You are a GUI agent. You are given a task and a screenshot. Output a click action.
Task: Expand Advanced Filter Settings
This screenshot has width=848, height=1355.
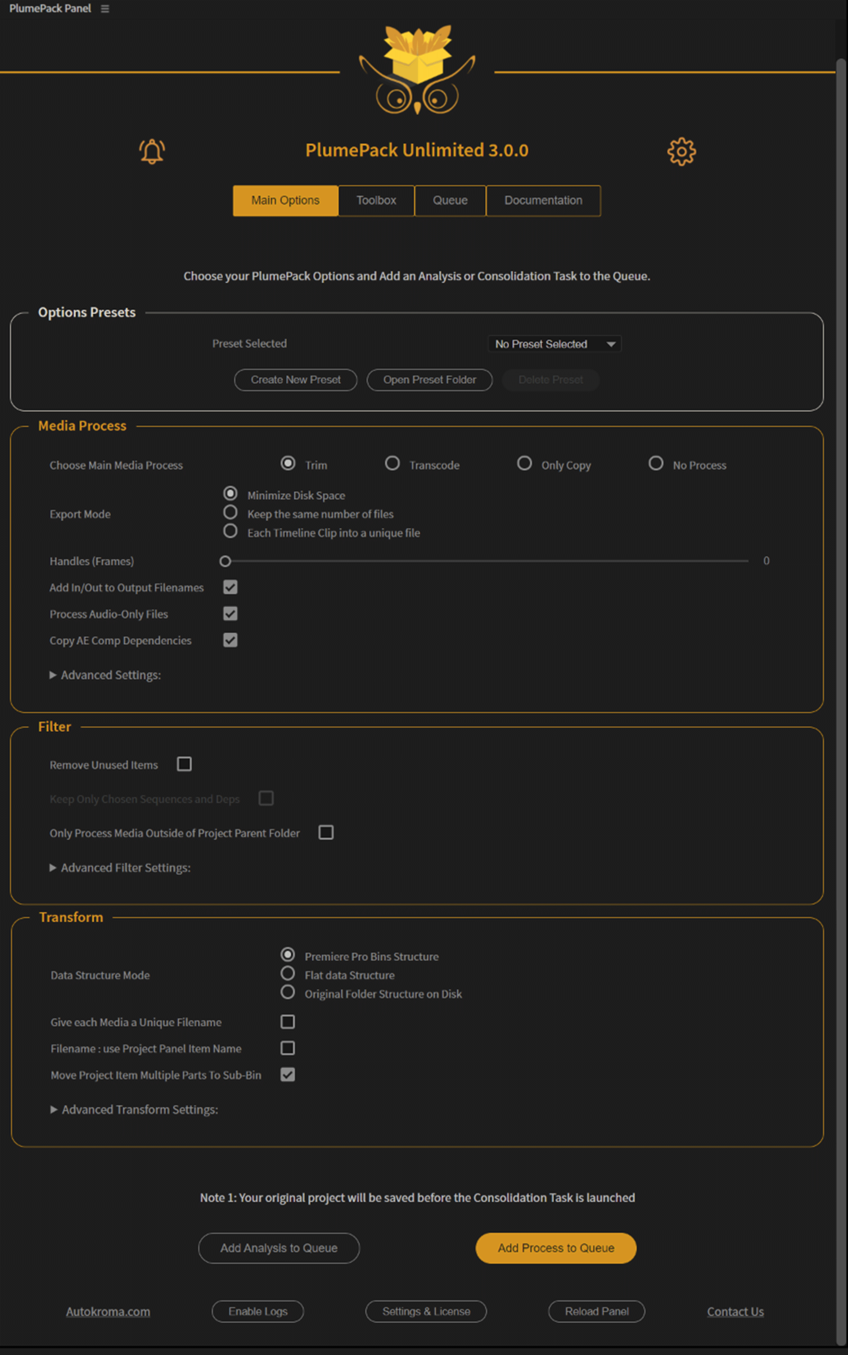click(x=120, y=868)
